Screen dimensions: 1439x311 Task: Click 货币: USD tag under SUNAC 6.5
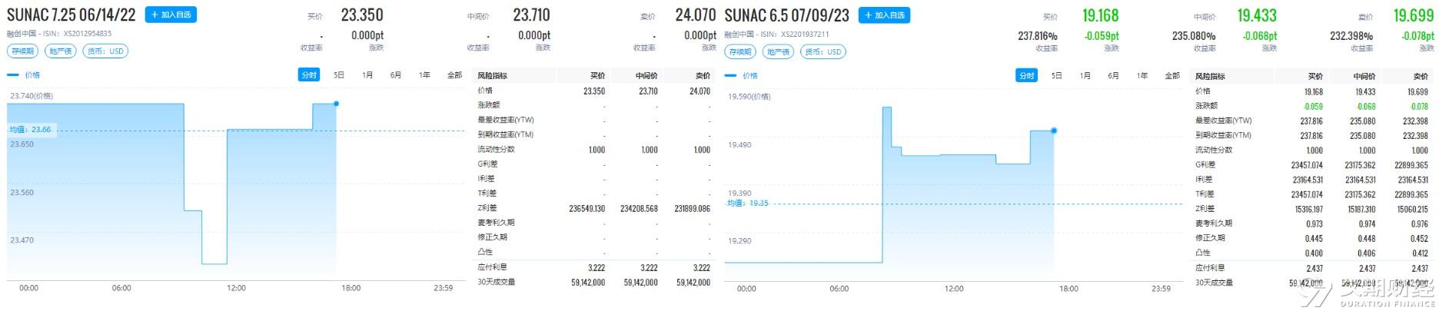(x=823, y=52)
